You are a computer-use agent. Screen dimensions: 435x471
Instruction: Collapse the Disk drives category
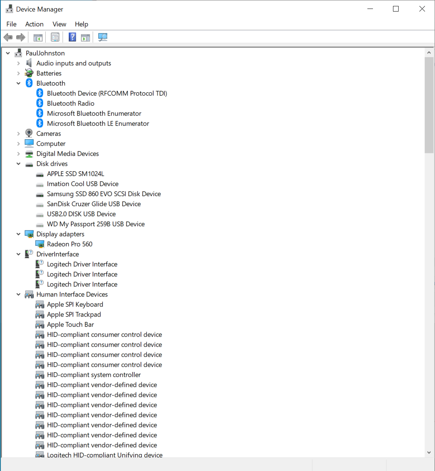coord(19,164)
